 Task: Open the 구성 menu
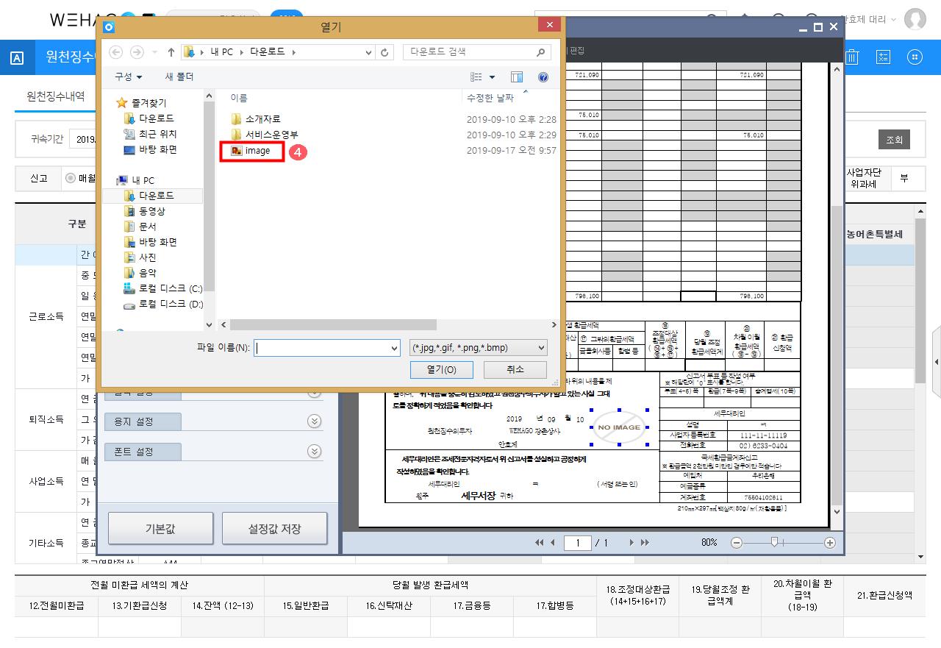click(128, 77)
